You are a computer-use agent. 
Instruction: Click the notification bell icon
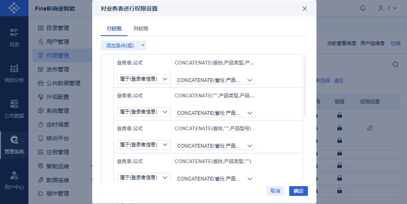click(363, 8)
